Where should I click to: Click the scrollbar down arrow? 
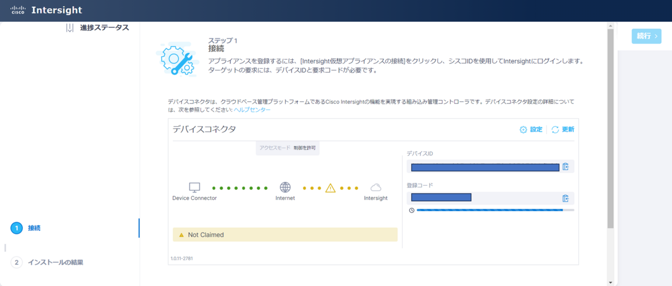(x=610, y=282)
